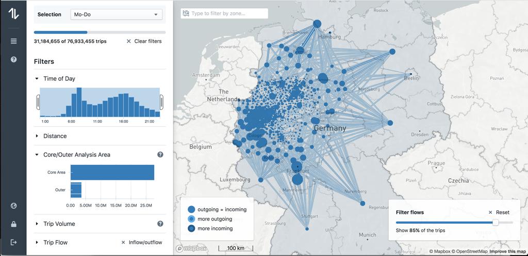Viewport: 528px width, 256px height.
Task: Clear all filters
Action: point(144,41)
